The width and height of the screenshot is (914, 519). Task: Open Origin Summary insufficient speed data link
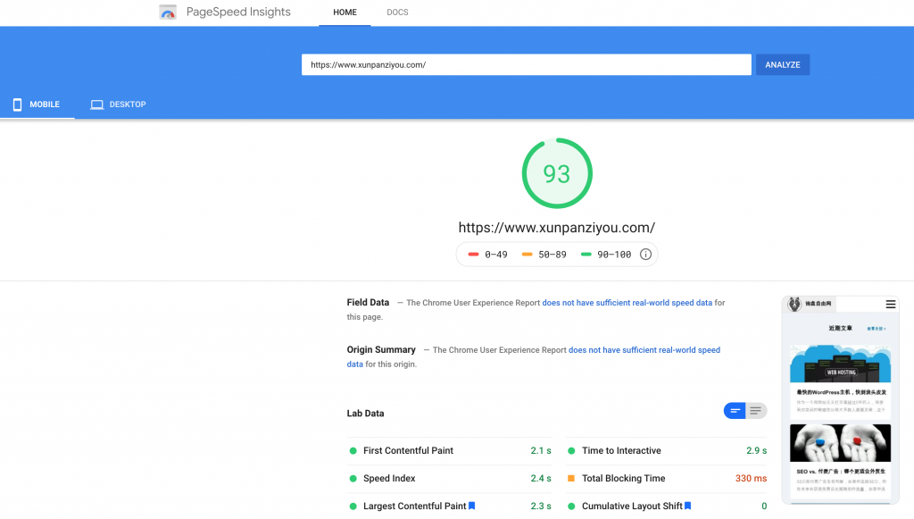(644, 350)
